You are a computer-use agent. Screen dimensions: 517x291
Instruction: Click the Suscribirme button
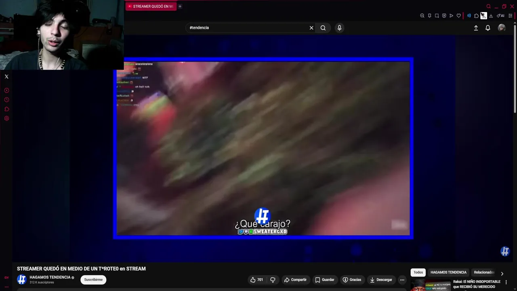93,280
